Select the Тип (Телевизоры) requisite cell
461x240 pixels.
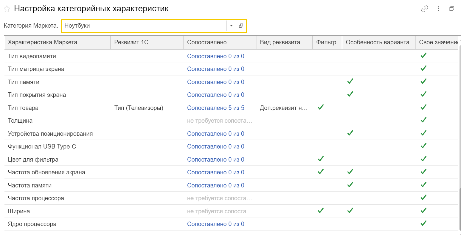click(139, 108)
